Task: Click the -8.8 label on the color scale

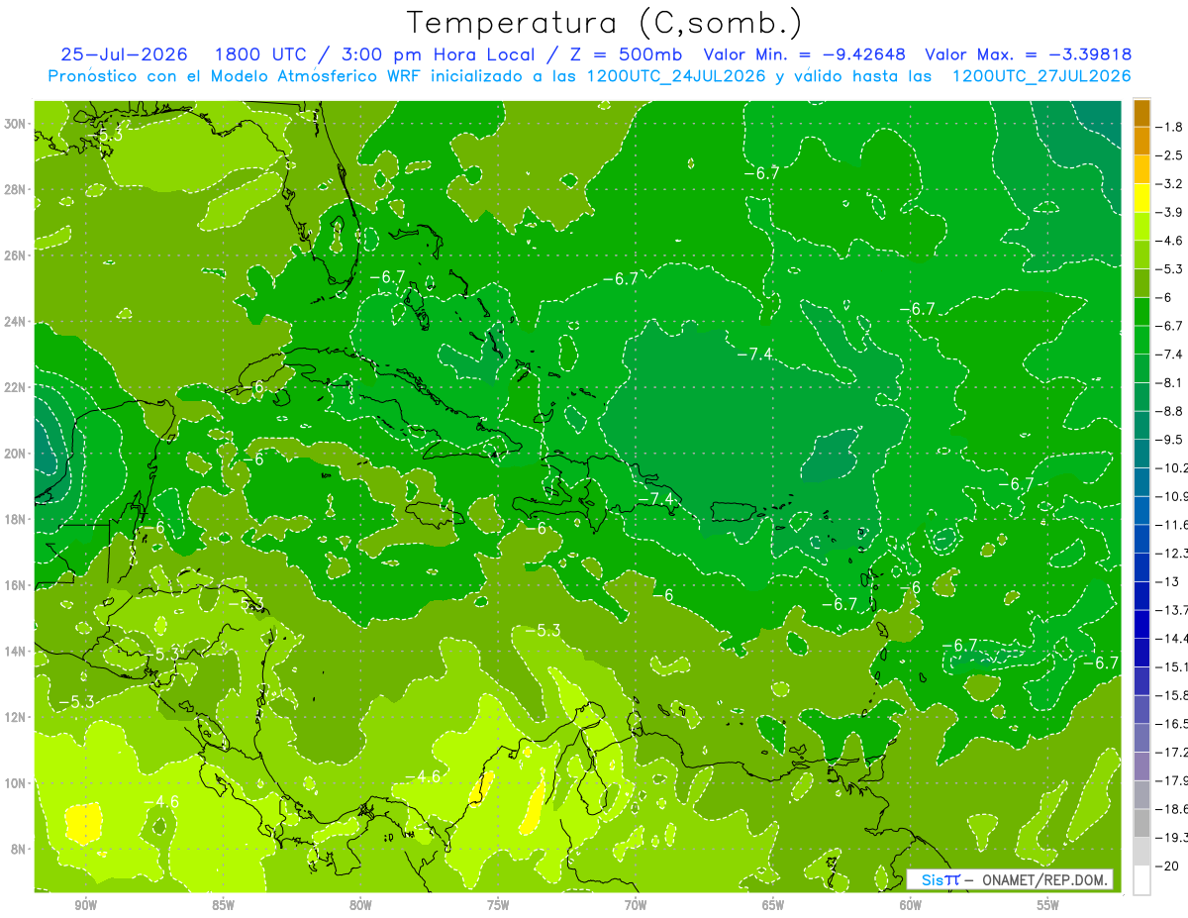Action: click(1171, 411)
